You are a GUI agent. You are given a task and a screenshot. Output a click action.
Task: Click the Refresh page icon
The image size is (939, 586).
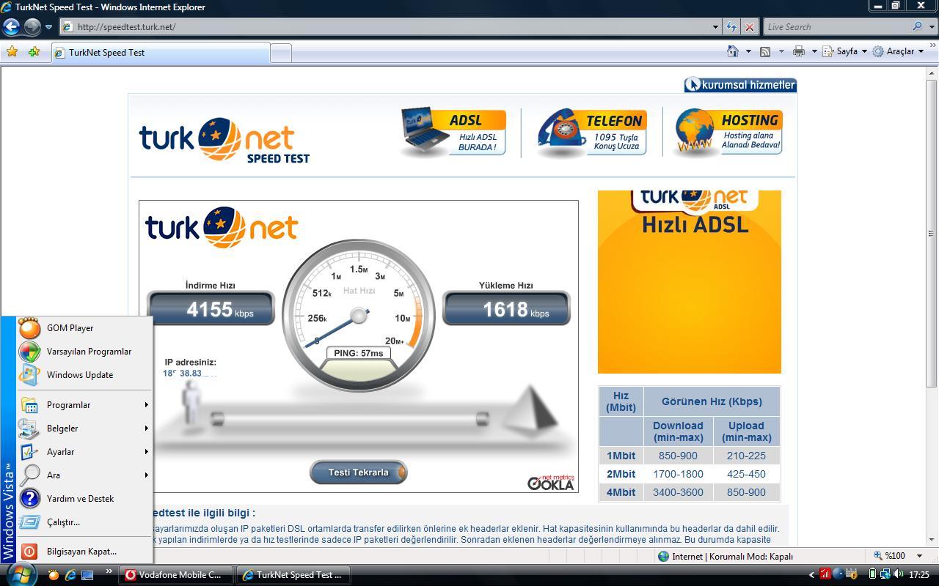point(731,27)
